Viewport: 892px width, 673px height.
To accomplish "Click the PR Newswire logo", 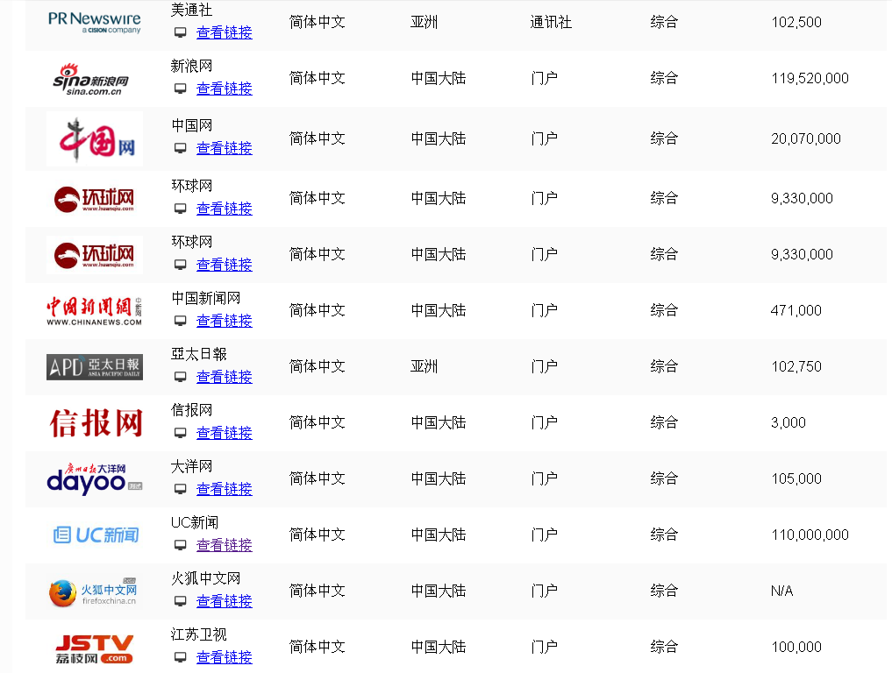I will pyautogui.click(x=95, y=23).
